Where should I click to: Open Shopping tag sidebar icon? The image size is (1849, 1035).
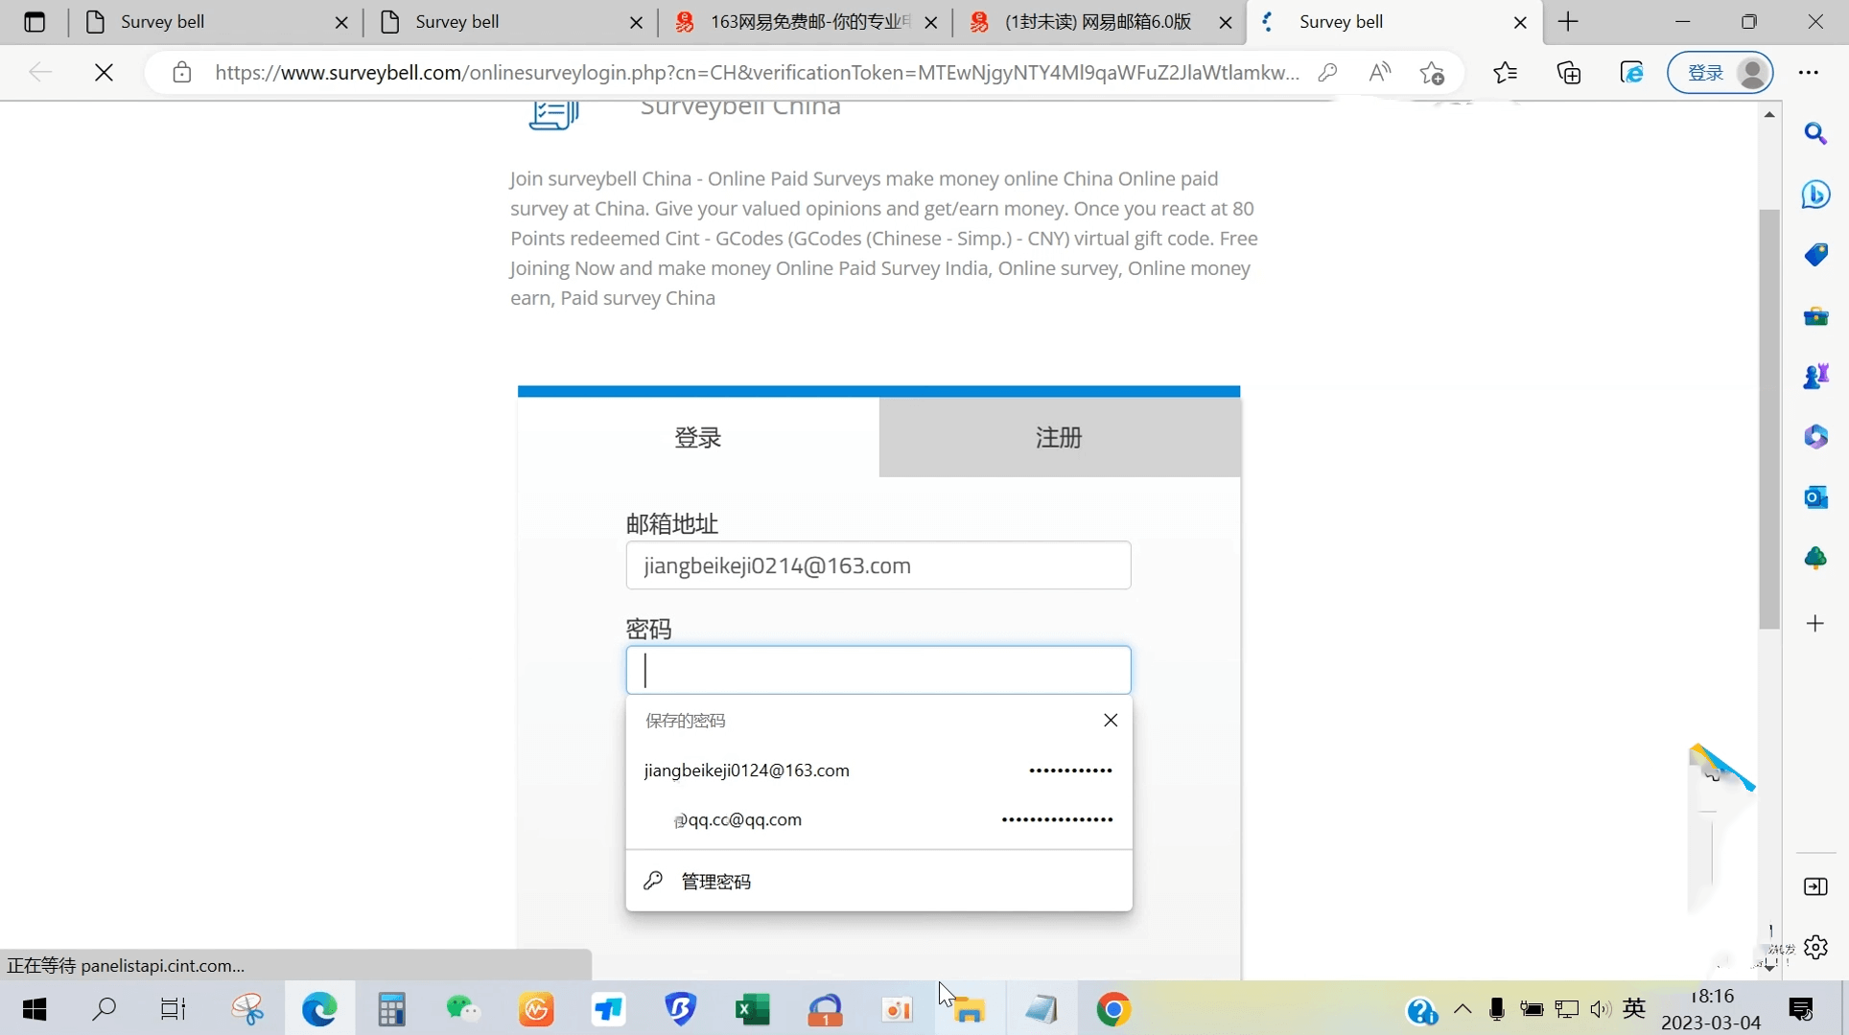(x=1815, y=255)
